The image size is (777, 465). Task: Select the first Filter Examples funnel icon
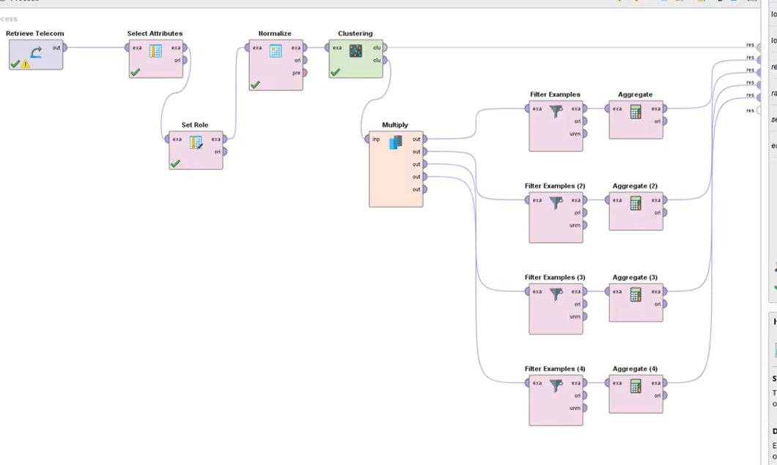tap(556, 111)
